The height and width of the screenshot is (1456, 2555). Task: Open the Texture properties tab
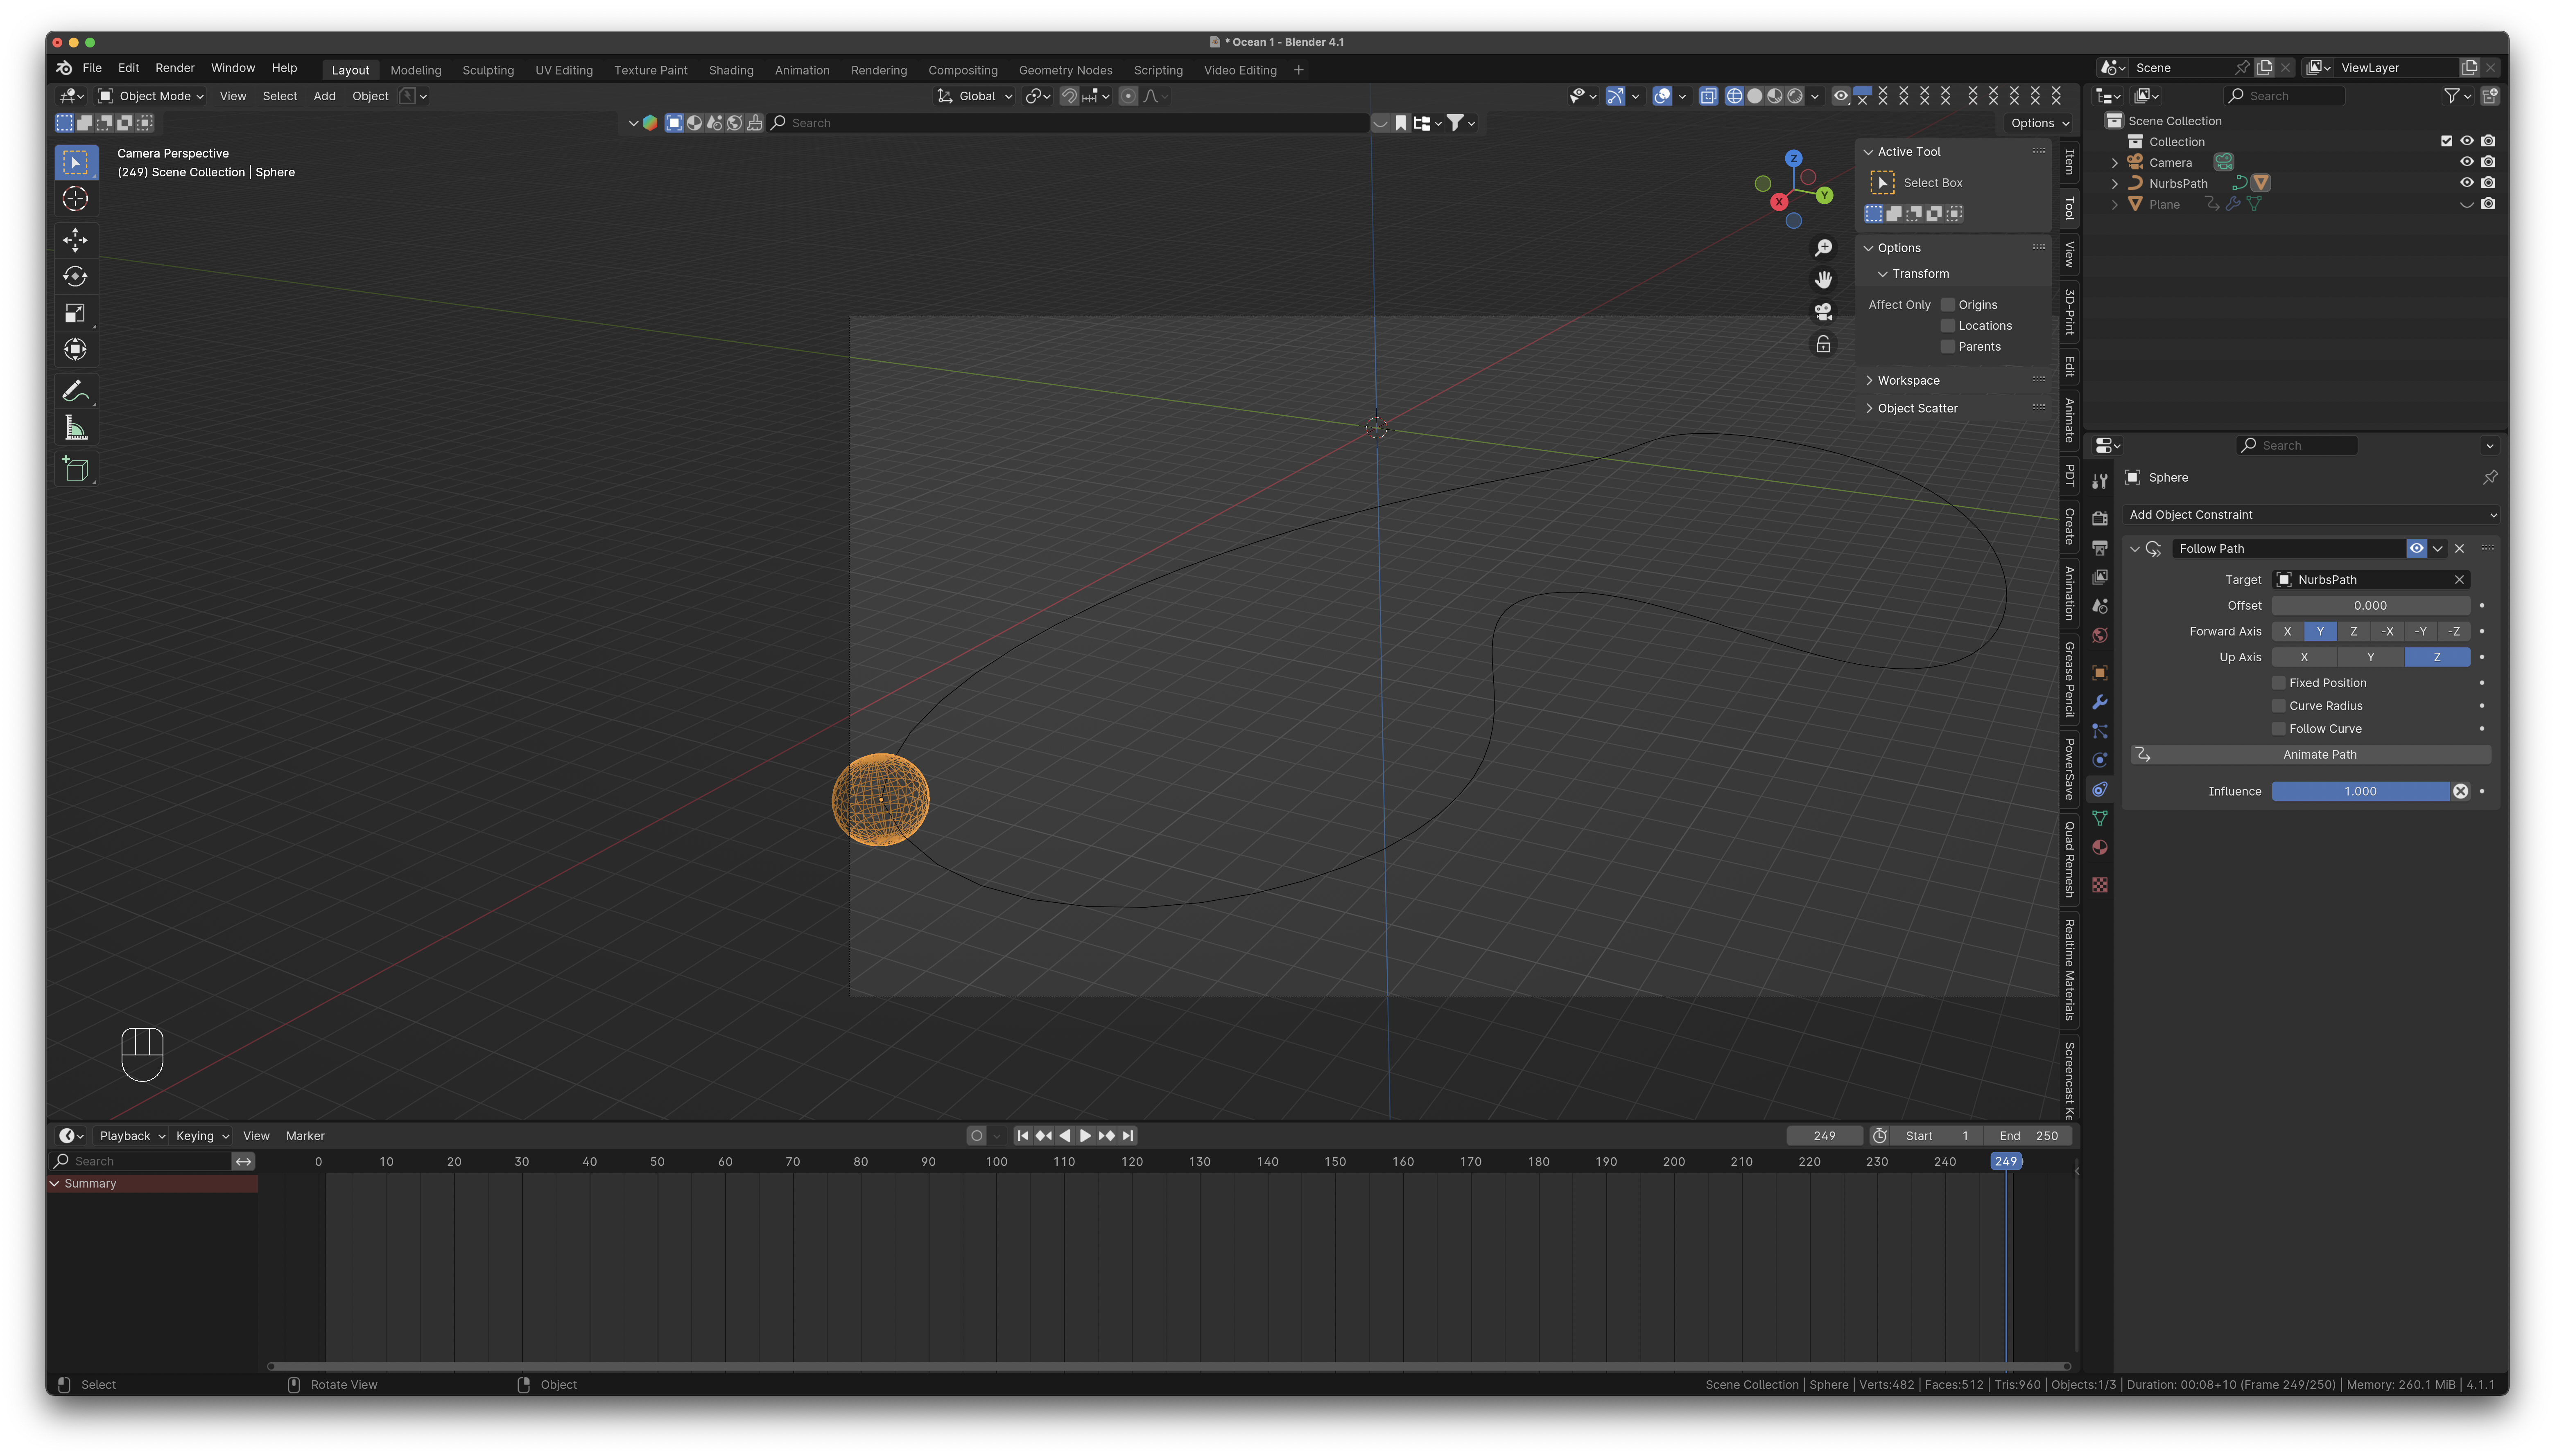click(2100, 885)
